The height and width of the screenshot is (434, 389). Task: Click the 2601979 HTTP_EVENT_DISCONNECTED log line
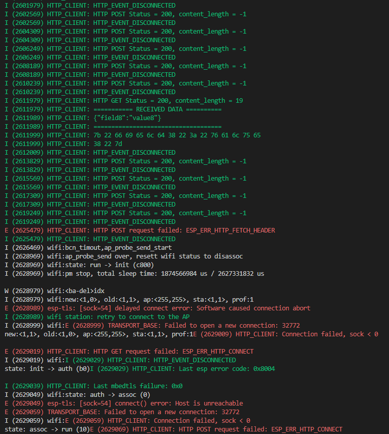pos(90,5)
